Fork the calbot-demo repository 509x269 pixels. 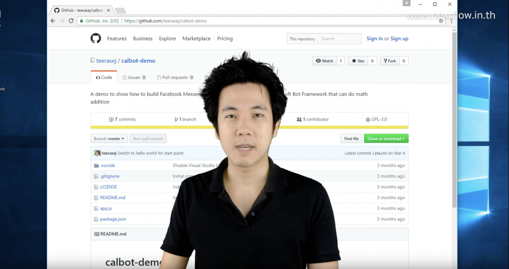point(390,61)
